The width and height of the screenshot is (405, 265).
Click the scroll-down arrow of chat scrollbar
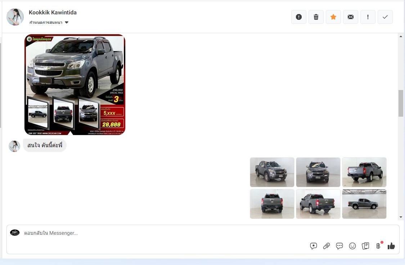(401, 217)
